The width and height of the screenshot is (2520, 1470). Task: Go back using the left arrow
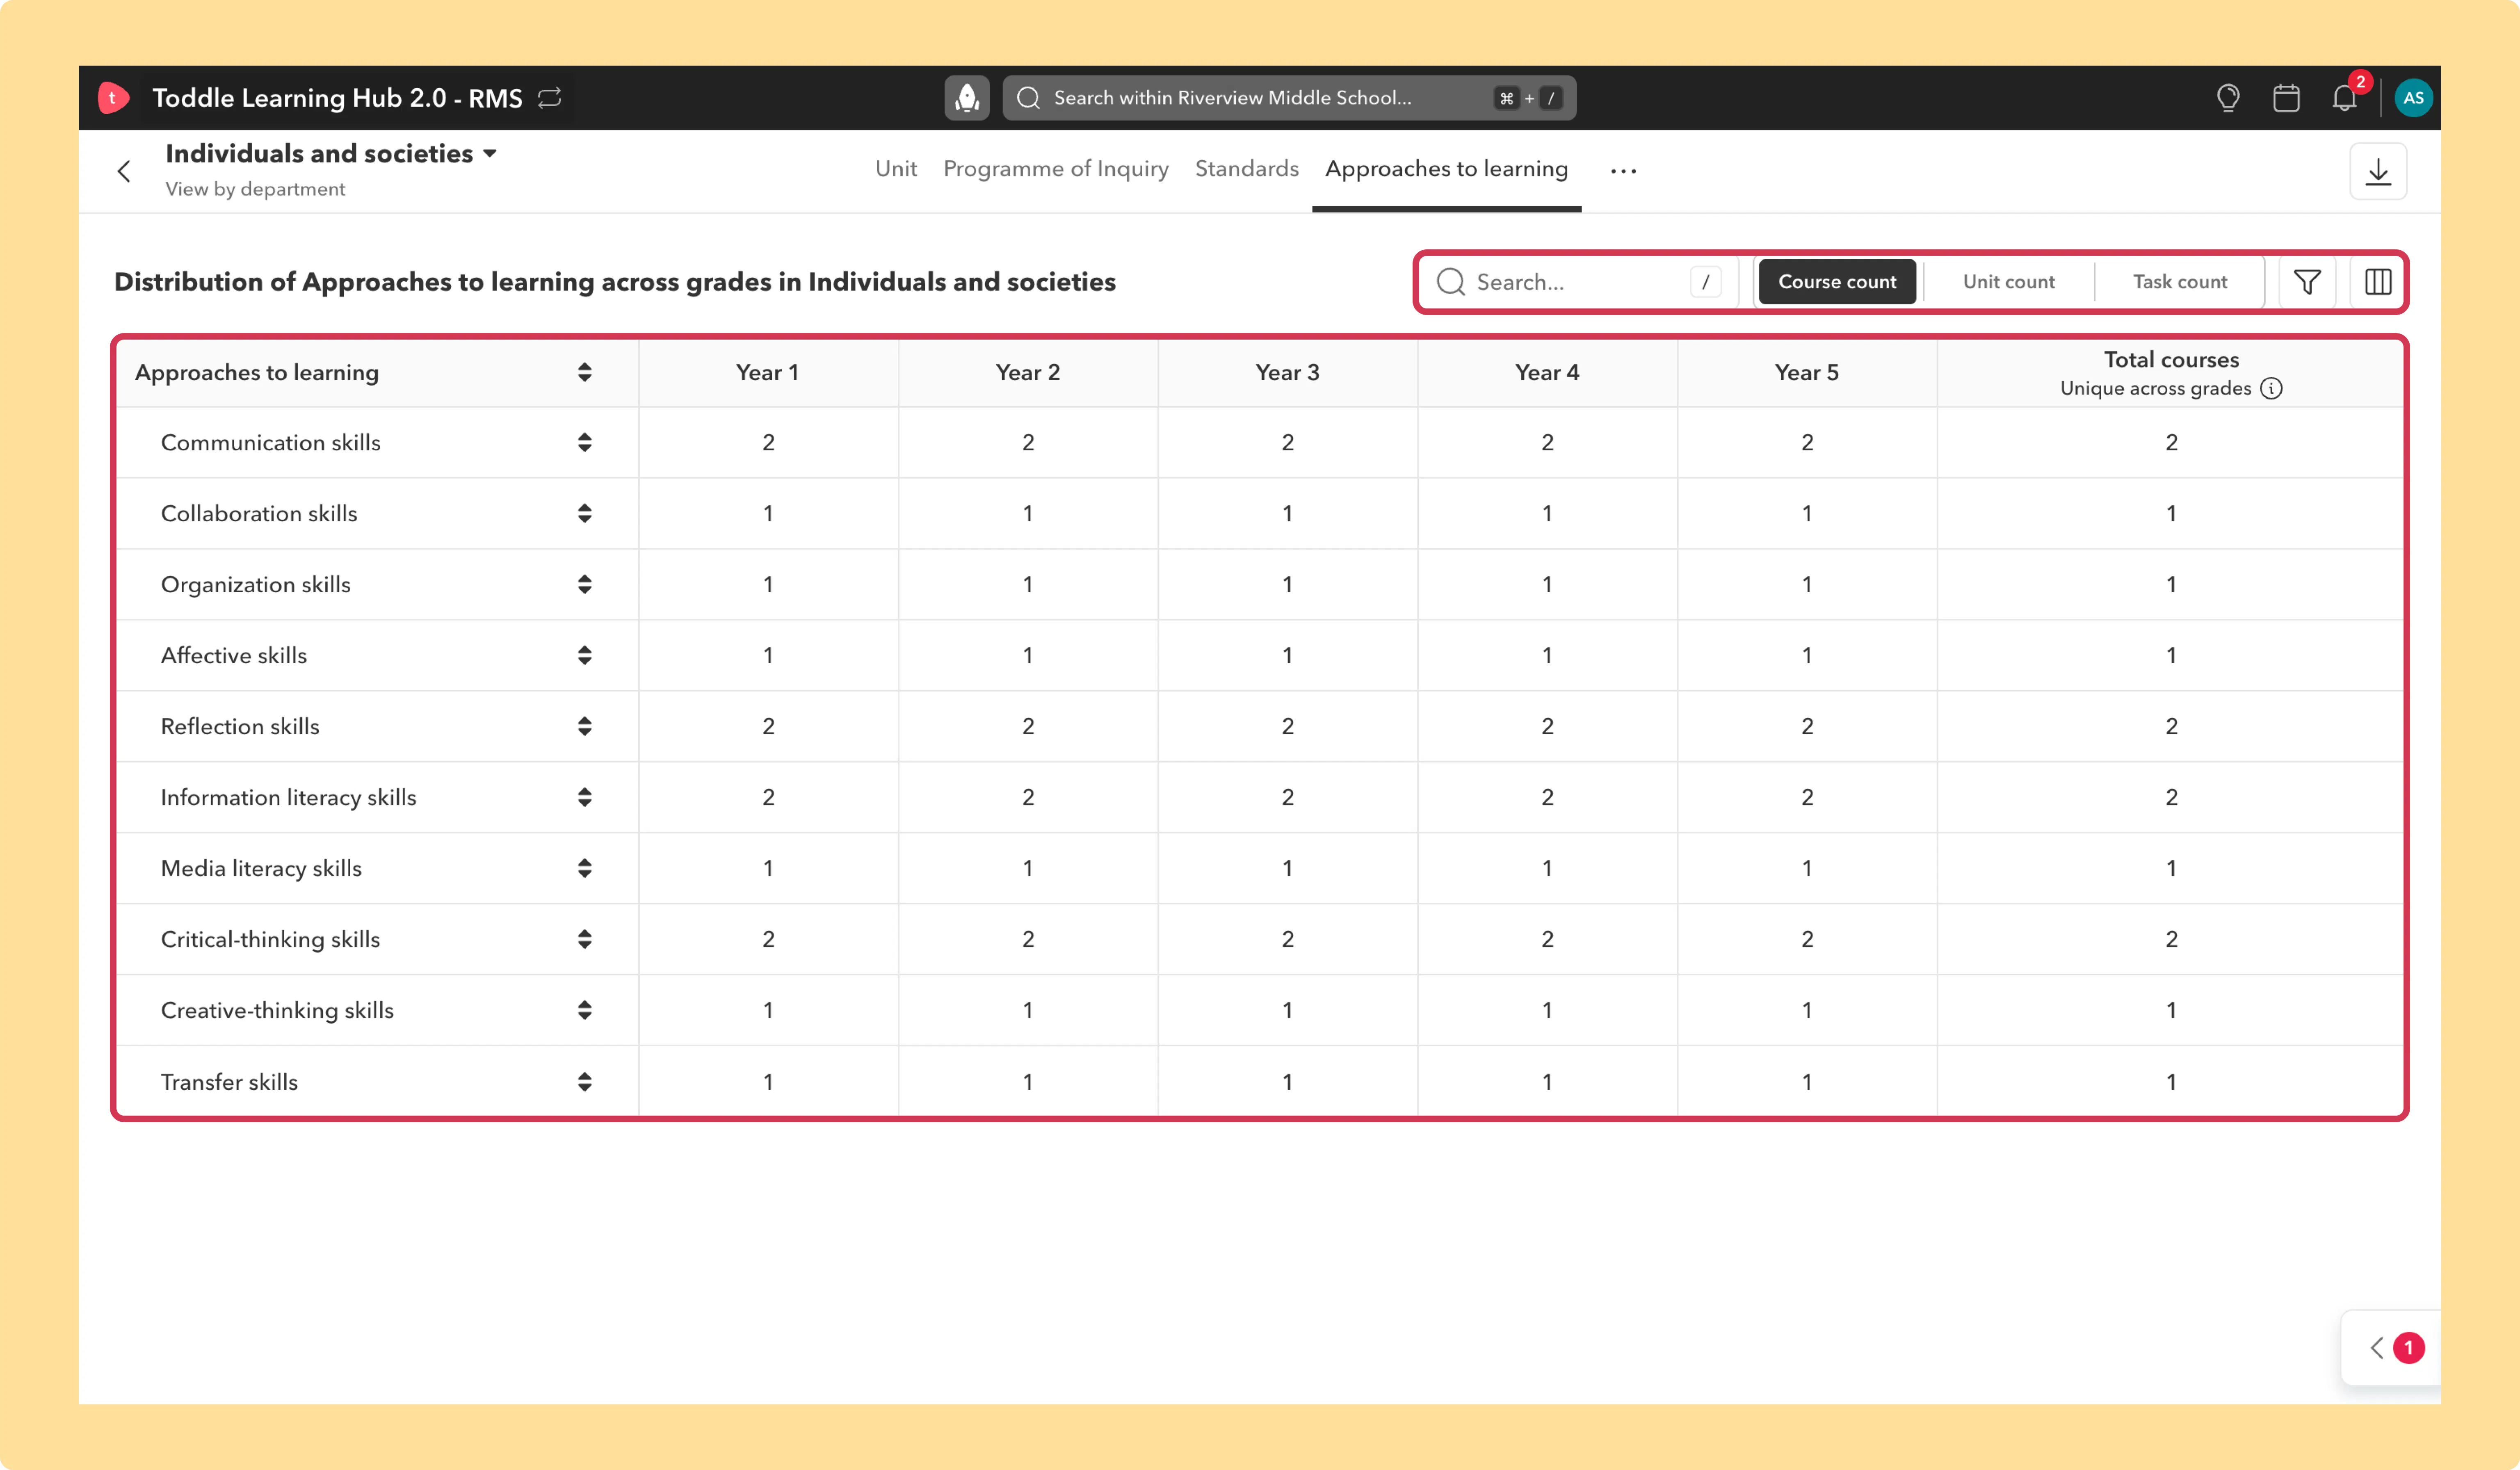click(x=124, y=171)
